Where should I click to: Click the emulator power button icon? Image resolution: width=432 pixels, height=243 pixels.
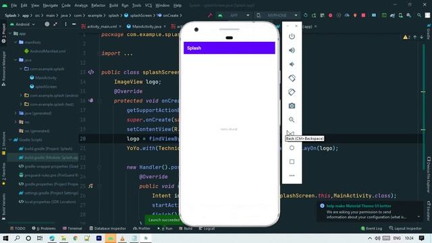[292, 36]
